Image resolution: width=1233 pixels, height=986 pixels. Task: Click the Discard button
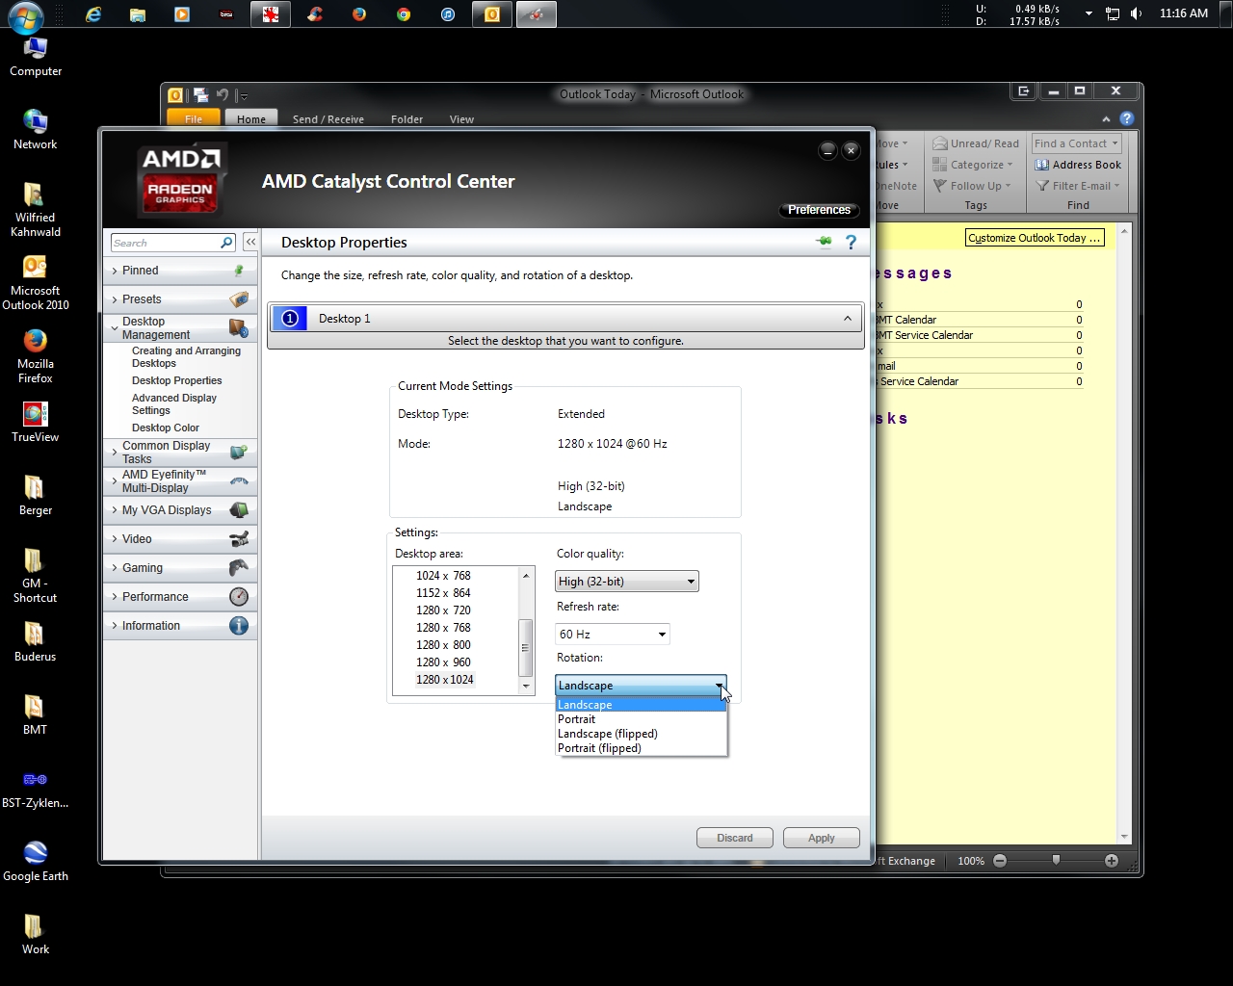pyautogui.click(x=735, y=838)
